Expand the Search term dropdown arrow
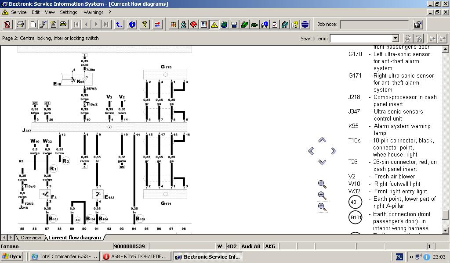This screenshot has height=263, width=450. [395, 39]
